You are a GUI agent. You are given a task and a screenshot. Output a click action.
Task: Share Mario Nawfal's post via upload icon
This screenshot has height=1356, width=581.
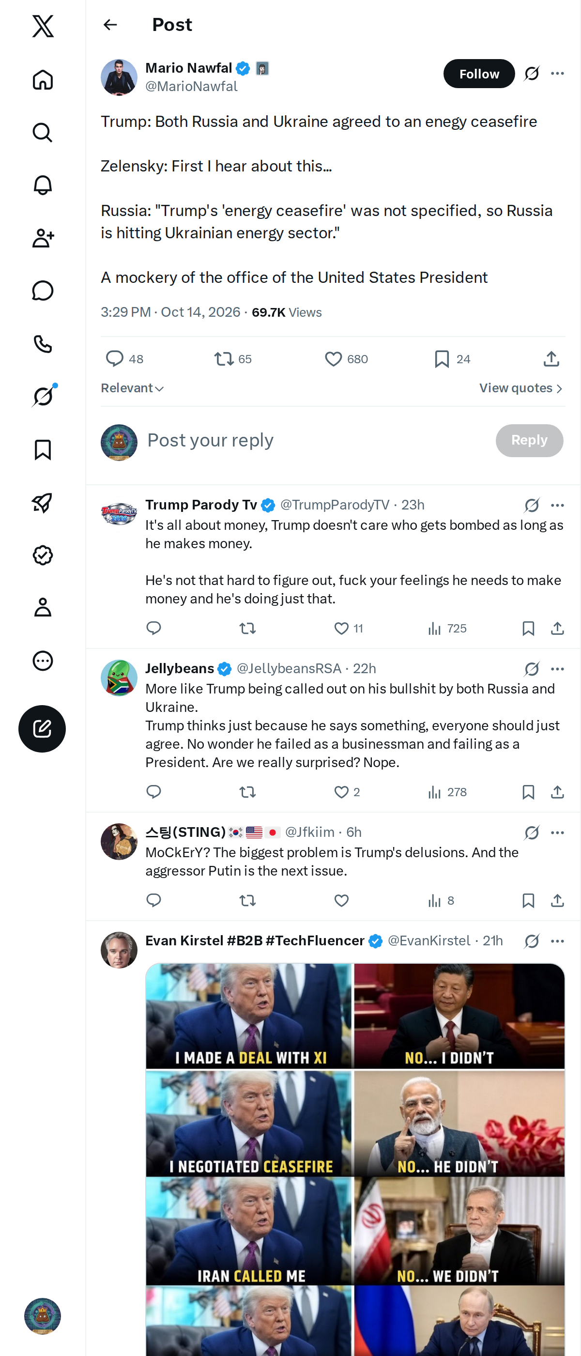(551, 359)
